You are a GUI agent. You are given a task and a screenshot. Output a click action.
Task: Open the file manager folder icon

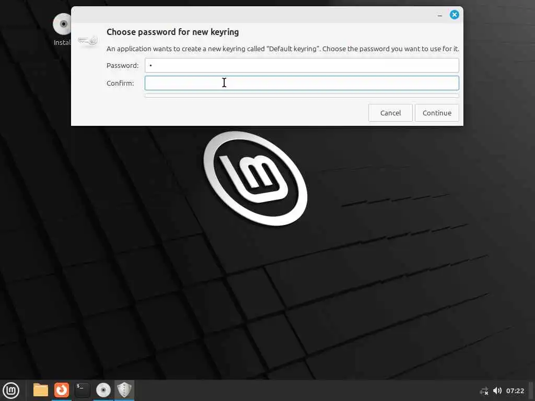point(41,390)
